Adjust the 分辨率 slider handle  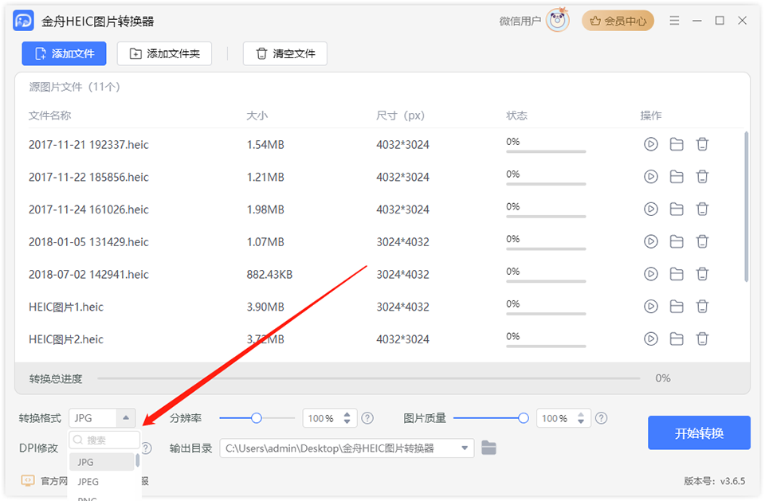256,418
